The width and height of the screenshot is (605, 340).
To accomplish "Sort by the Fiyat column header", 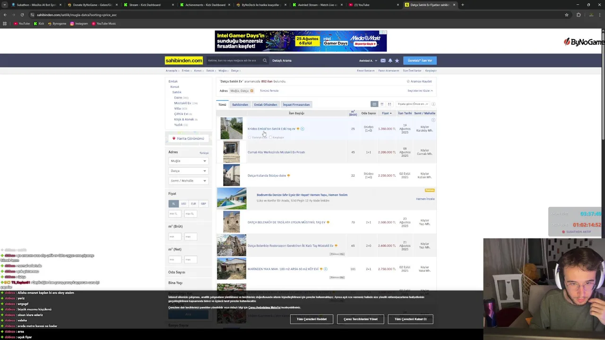I will (387, 113).
